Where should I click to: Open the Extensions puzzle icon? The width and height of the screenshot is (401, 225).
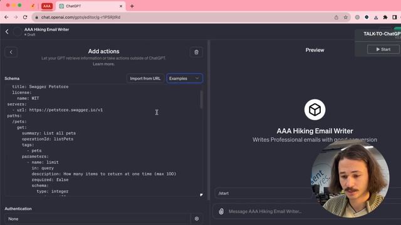pos(385,17)
